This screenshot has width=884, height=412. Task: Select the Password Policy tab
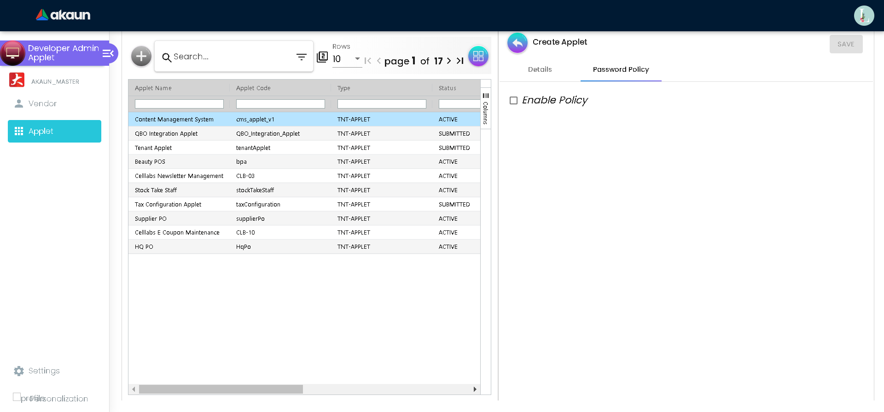[x=621, y=69]
